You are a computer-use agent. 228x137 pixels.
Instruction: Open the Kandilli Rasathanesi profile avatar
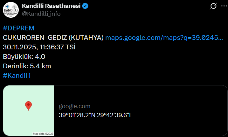[x=10, y=10]
